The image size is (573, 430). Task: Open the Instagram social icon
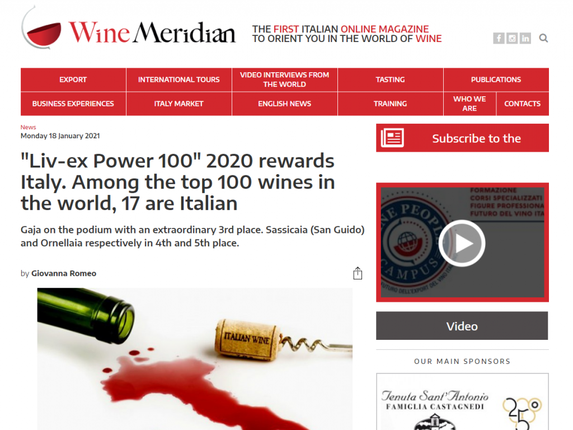point(512,38)
